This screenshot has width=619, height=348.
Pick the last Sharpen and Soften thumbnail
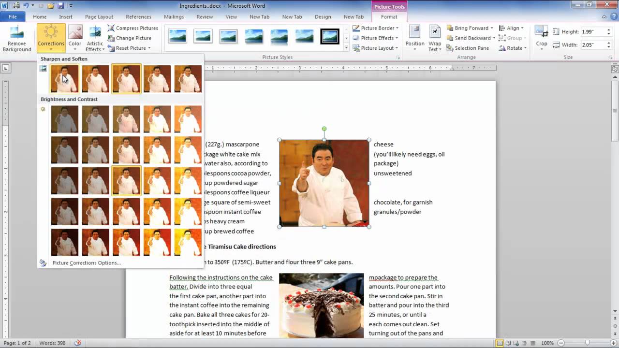[x=188, y=79]
